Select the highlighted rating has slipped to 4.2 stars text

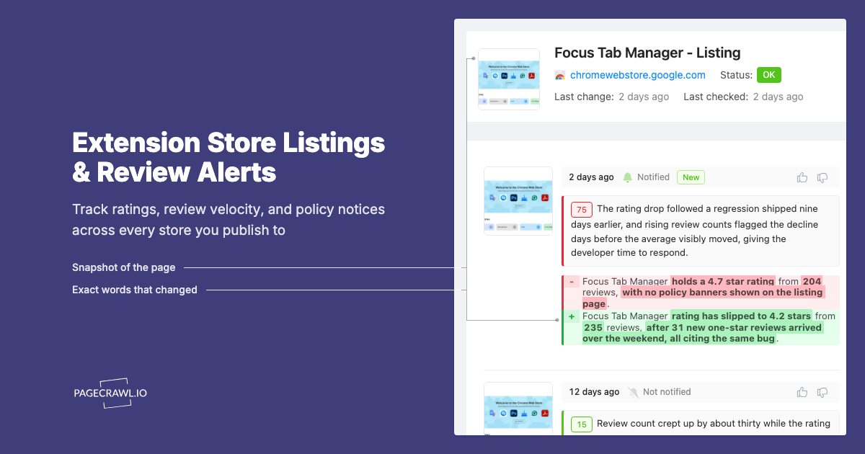tap(741, 316)
